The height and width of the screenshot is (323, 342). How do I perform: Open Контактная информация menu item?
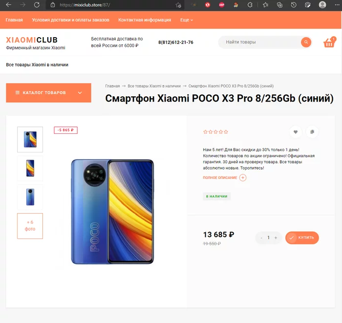click(145, 20)
